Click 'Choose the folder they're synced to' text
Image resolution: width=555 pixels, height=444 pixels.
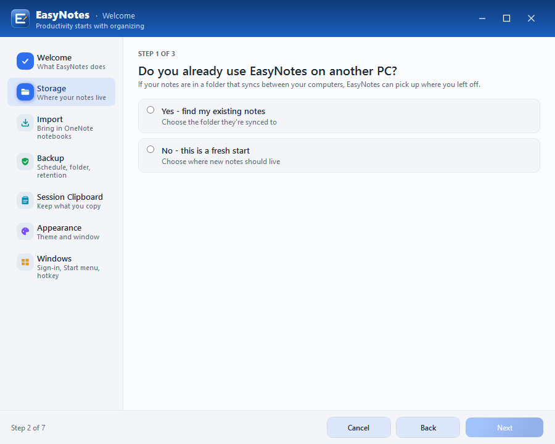(219, 122)
